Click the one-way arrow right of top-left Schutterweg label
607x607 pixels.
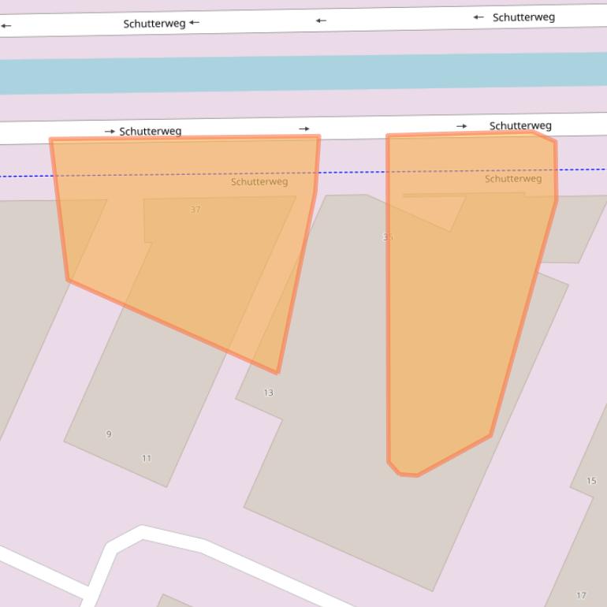(195, 23)
